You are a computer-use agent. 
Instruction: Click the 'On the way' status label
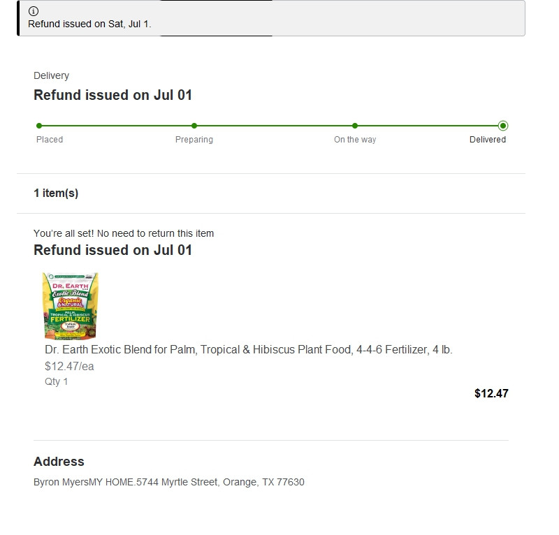coord(355,140)
